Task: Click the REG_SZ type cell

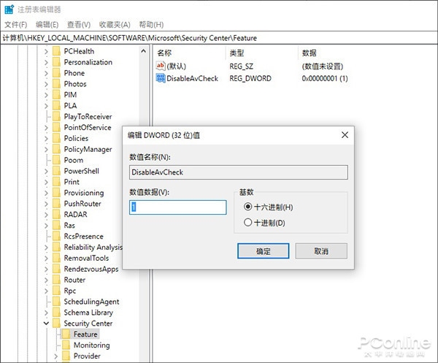Action: click(x=241, y=66)
